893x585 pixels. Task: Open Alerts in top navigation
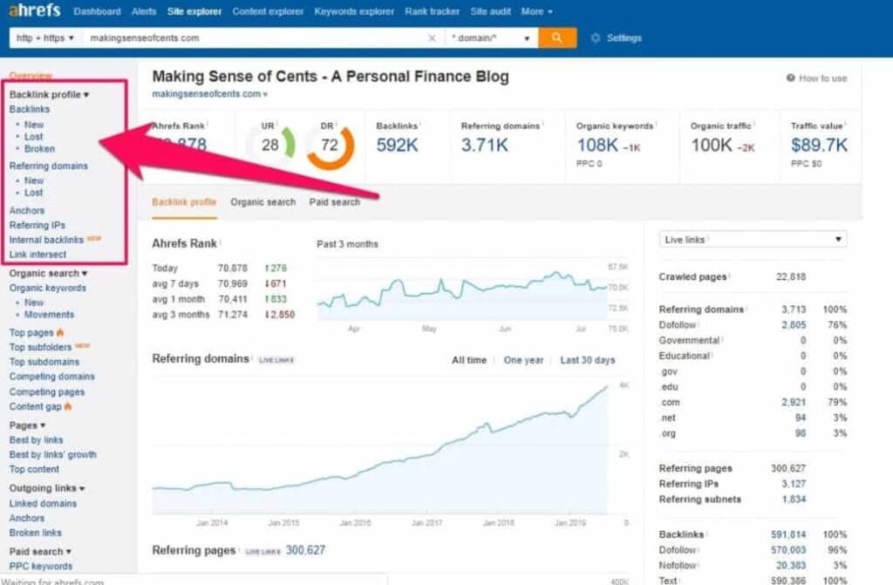click(144, 11)
